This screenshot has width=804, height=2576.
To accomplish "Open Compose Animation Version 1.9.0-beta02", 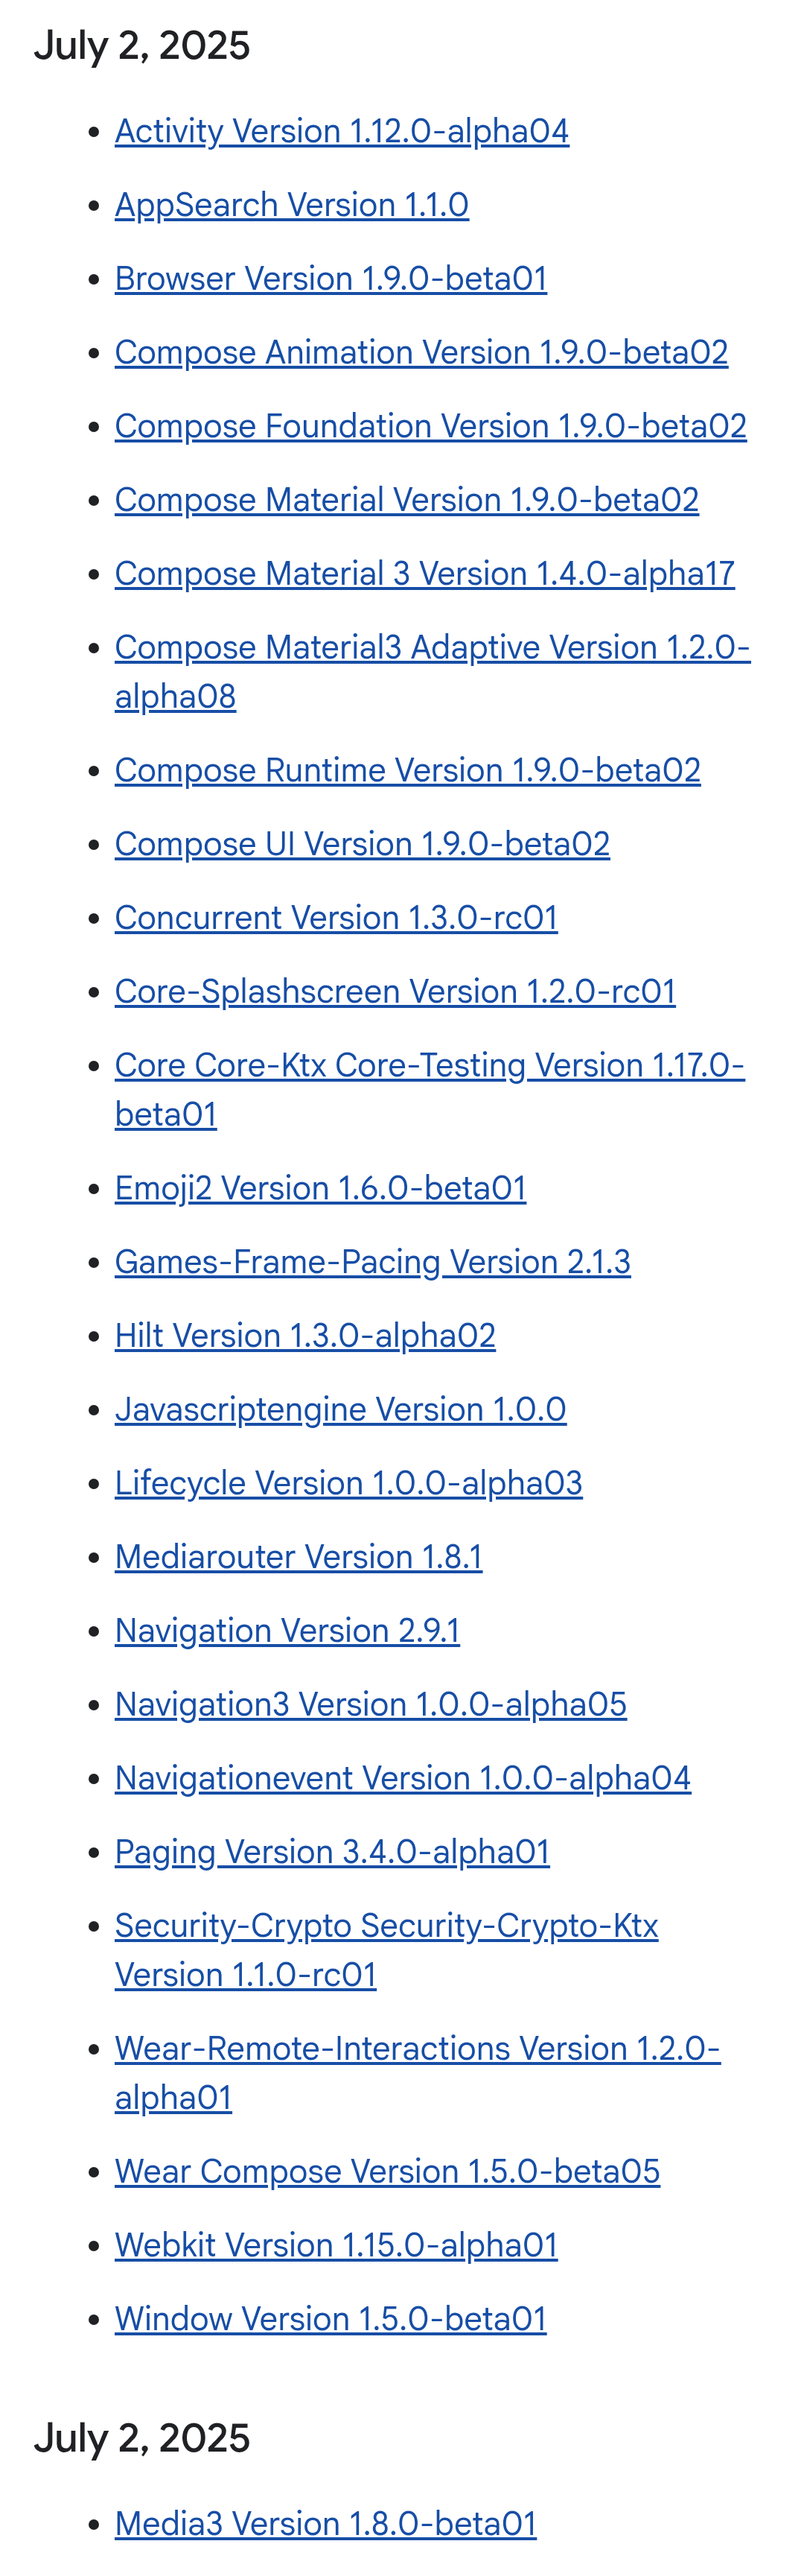I will [421, 353].
